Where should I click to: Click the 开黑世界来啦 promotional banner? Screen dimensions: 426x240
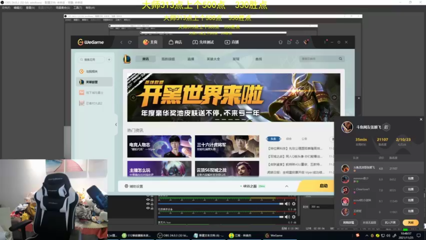click(234, 98)
